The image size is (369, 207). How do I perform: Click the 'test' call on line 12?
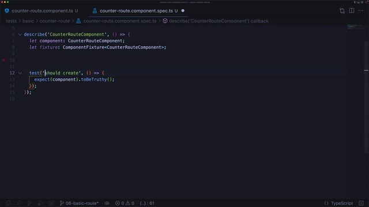pyautogui.click(x=35, y=73)
